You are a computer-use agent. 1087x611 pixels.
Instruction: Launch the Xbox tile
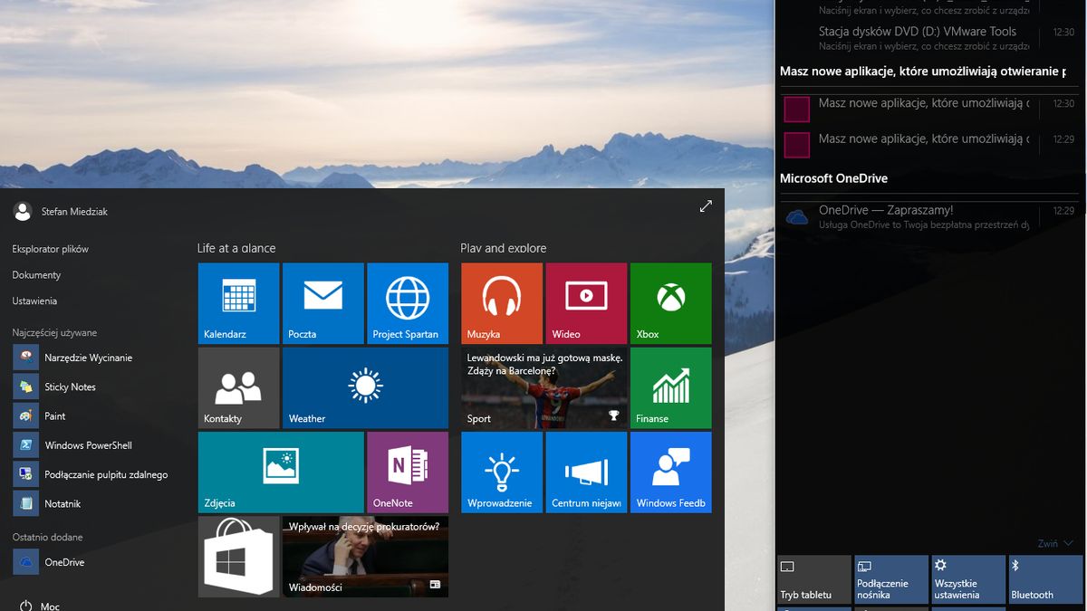pyautogui.click(x=670, y=303)
